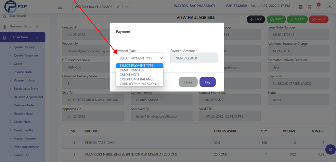Image resolution: width=336 pixels, height=162 pixels.
Task: Open Invoice Note in sidebar
Action: [x=23, y=72]
